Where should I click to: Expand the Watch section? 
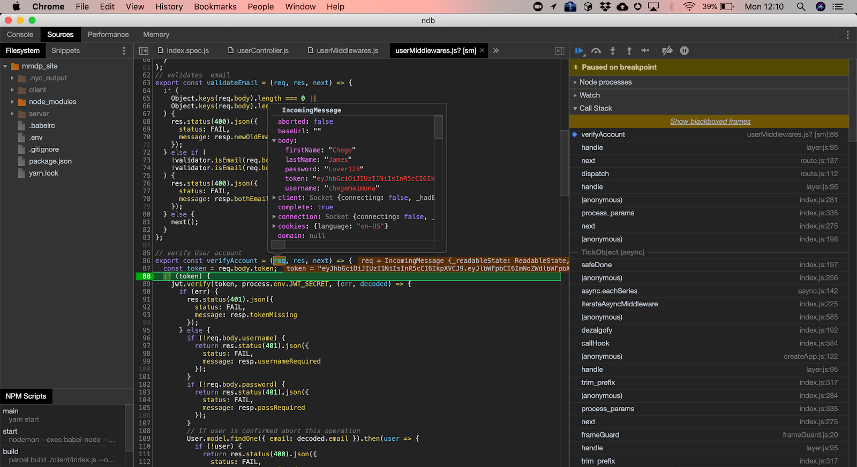click(x=589, y=95)
